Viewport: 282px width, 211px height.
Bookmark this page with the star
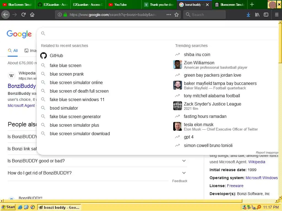click(x=177, y=15)
